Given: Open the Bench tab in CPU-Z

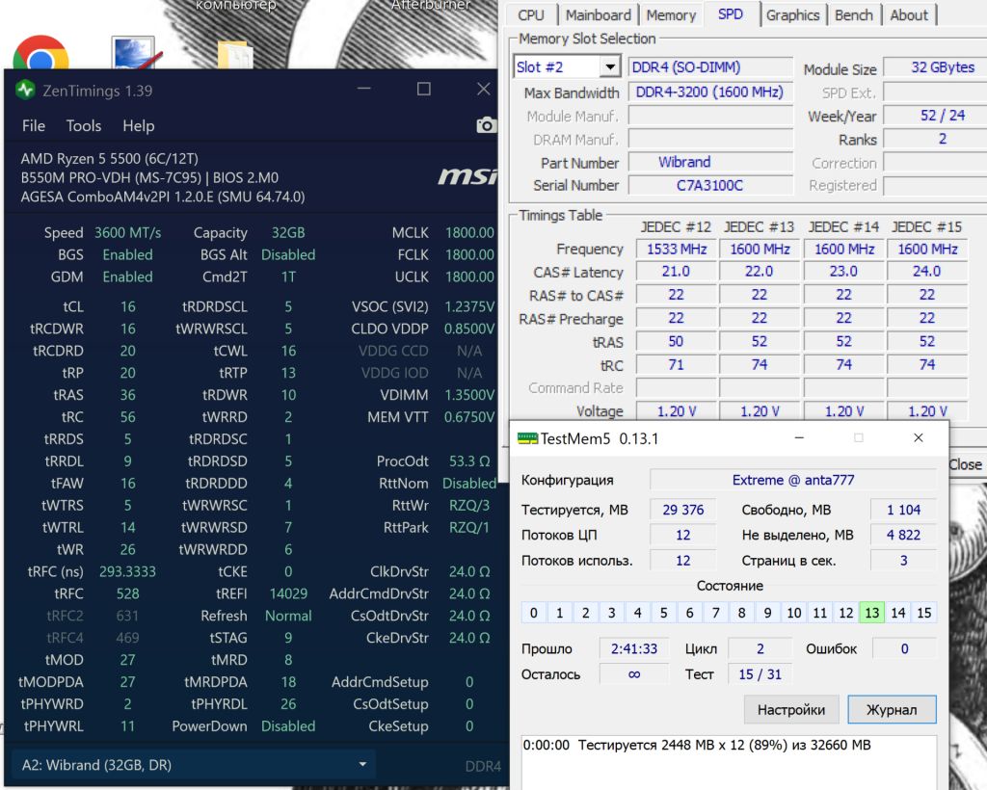Looking at the screenshot, I should click(x=854, y=15).
